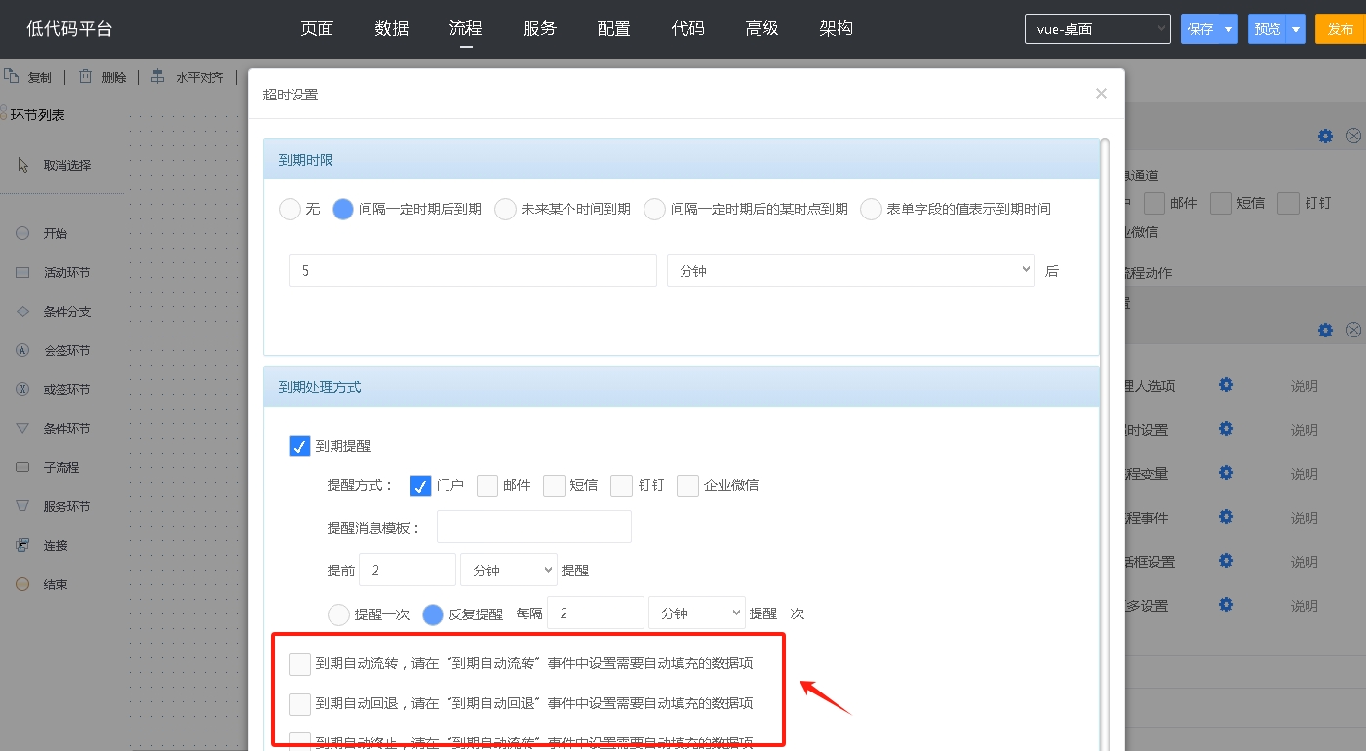
Task: Pick the 条件分支 diamond node icon
Action: 22,311
